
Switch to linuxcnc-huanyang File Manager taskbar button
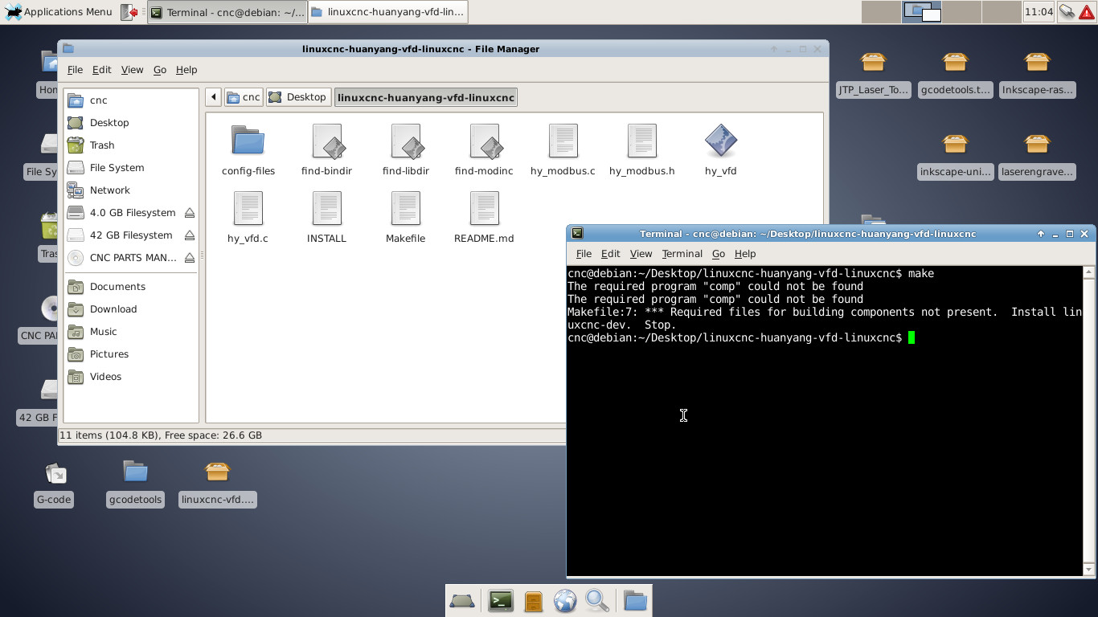click(x=387, y=12)
